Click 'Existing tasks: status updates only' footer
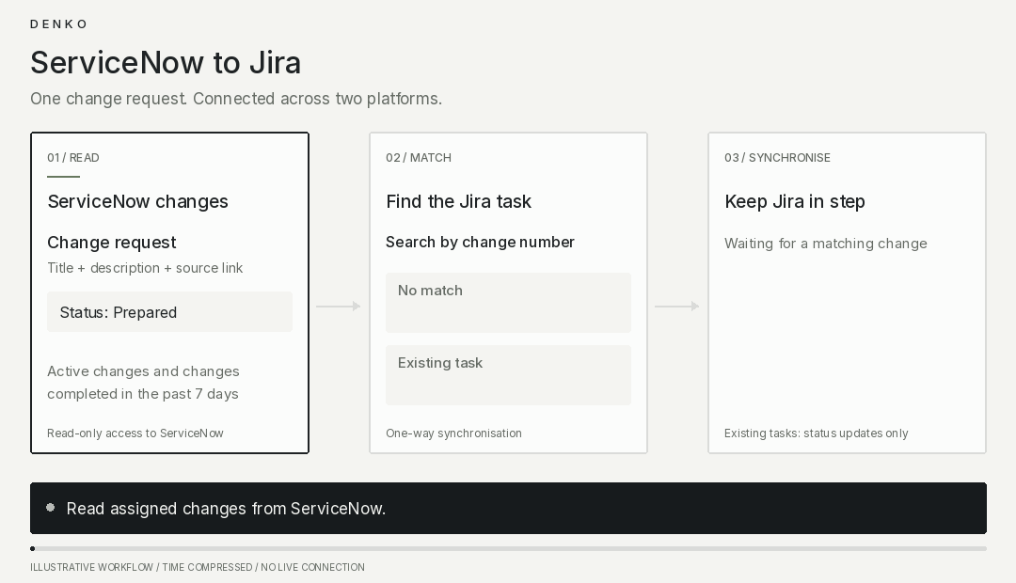The height and width of the screenshot is (583, 1016). click(816, 433)
